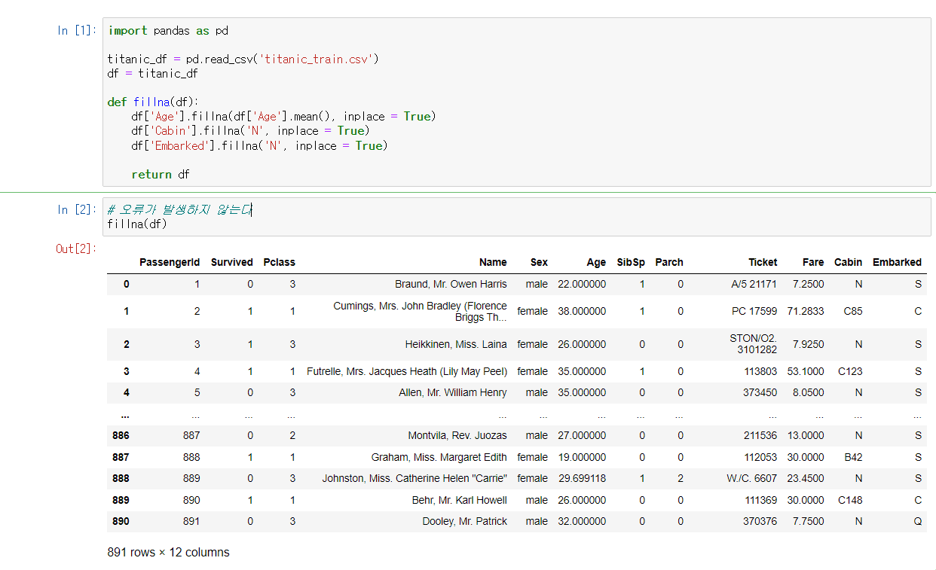This screenshot has height=570, width=936.
Task: Click inside the first code cell import line
Action: point(168,31)
